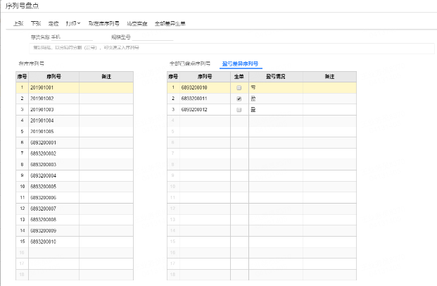Click the 序列号 header in the left table
The width and height of the screenshot is (437, 286).
click(53, 77)
